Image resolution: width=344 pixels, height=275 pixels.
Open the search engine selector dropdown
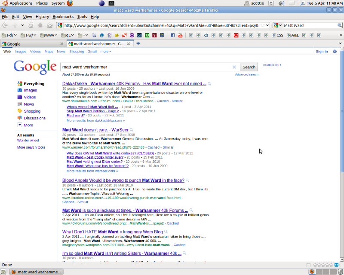(278, 25)
